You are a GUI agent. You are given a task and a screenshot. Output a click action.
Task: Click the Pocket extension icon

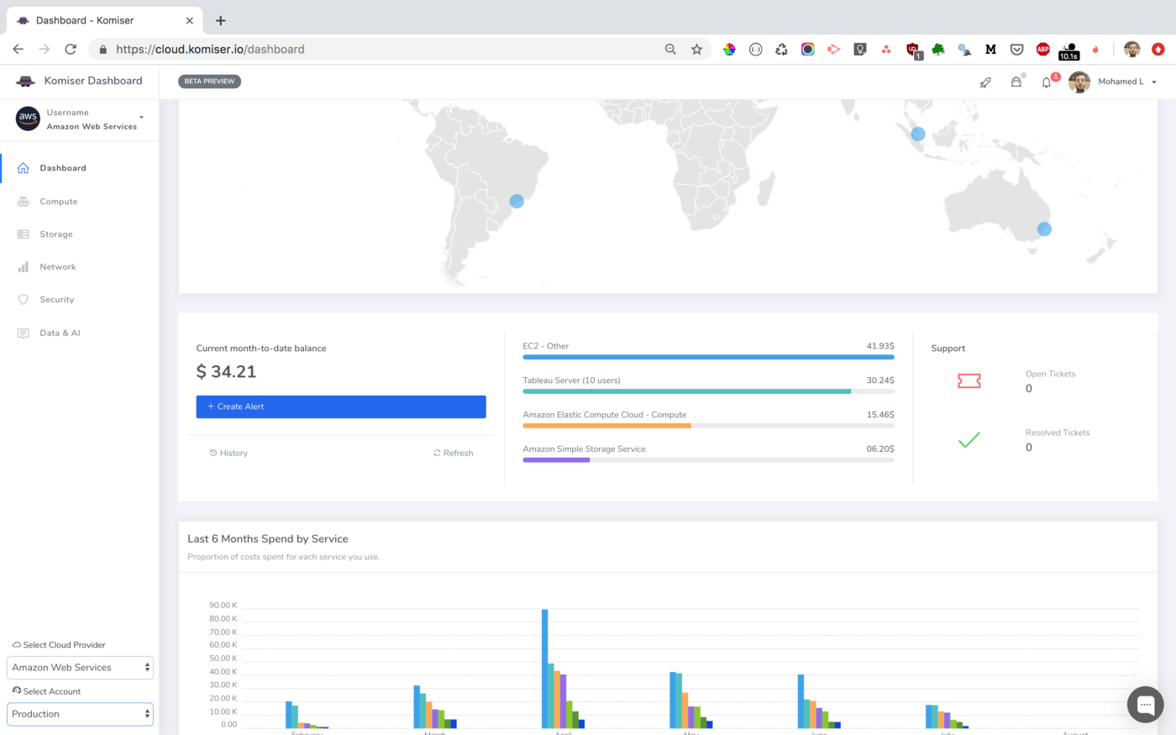[x=1016, y=49]
